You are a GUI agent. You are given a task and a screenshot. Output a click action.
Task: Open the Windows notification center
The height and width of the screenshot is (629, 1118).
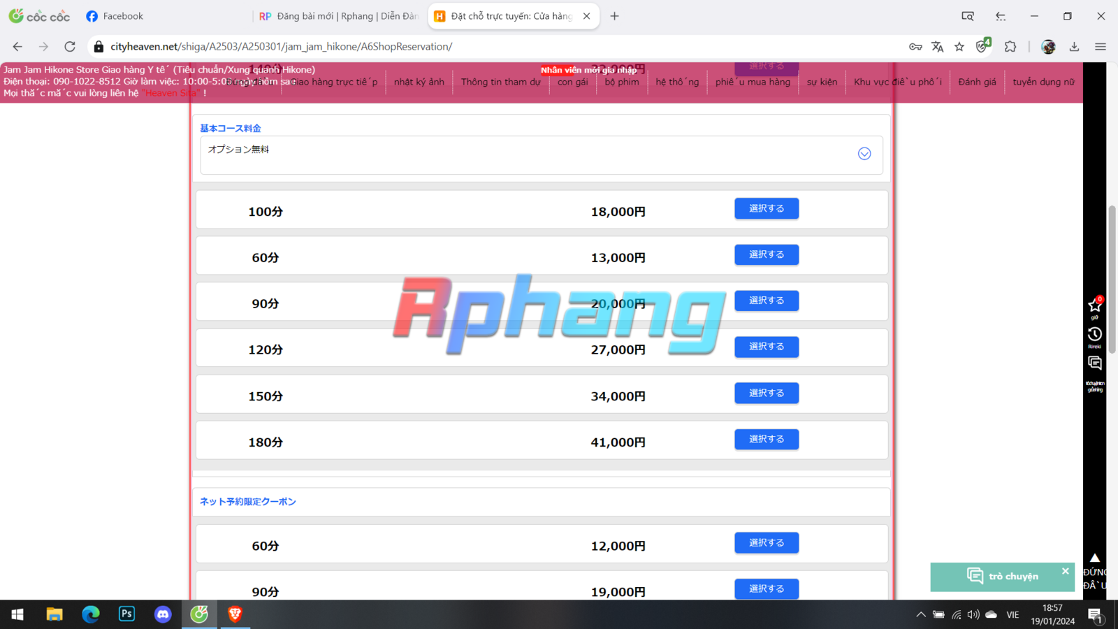pyautogui.click(x=1095, y=615)
